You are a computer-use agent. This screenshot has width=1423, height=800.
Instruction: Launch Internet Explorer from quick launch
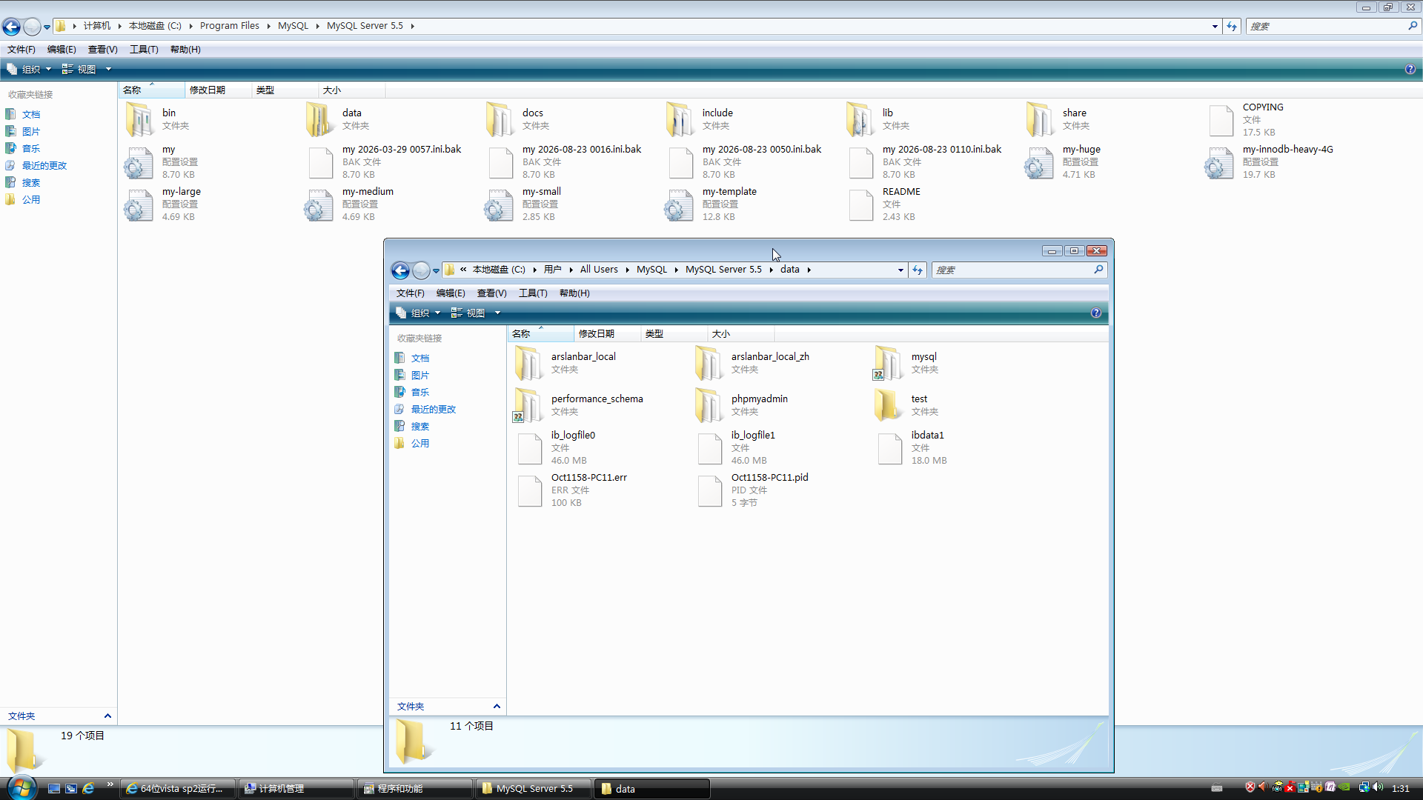pos(88,788)
